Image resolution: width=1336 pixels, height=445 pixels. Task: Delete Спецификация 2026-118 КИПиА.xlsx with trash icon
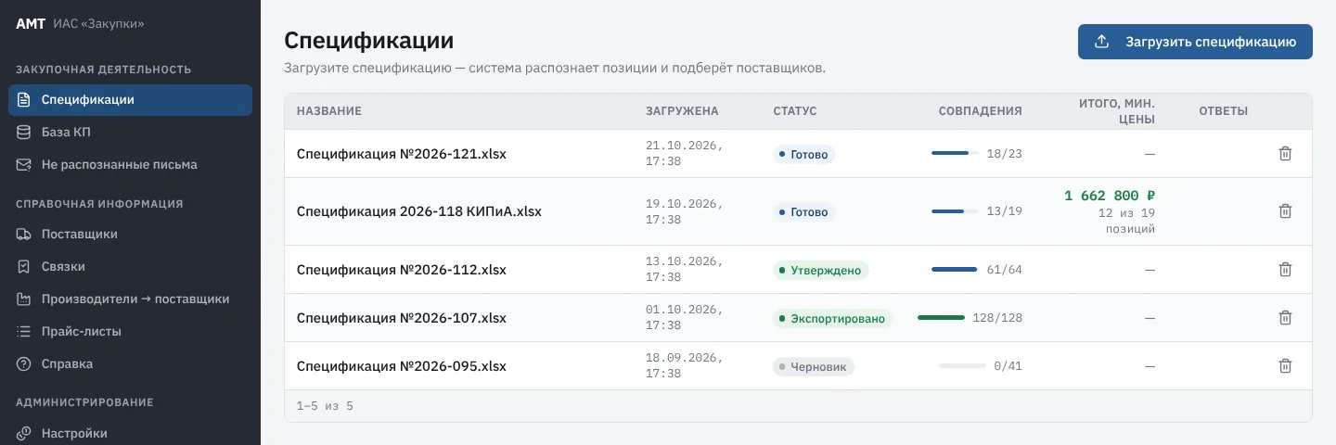coord(1285,211)
